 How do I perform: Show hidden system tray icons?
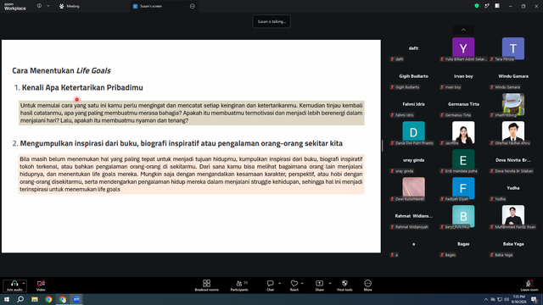tap(486, 299)
